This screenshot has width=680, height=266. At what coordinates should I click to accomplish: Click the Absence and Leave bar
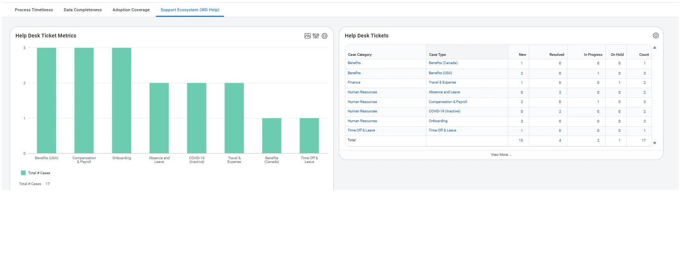pyautogui.click(x=159, y=118)
